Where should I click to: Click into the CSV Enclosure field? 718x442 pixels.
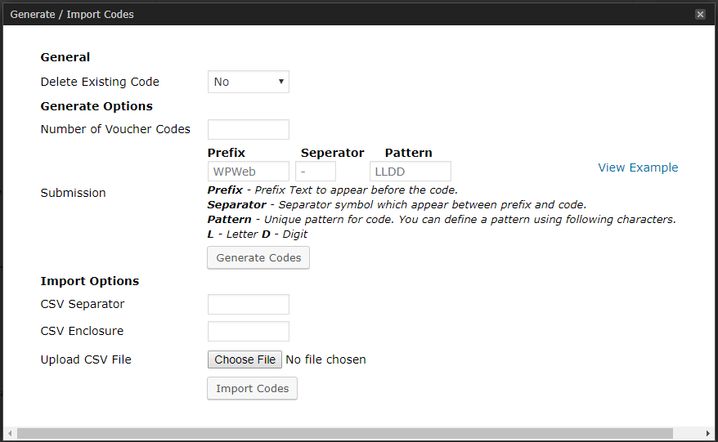pyautogui.click(x=249, y=332)
